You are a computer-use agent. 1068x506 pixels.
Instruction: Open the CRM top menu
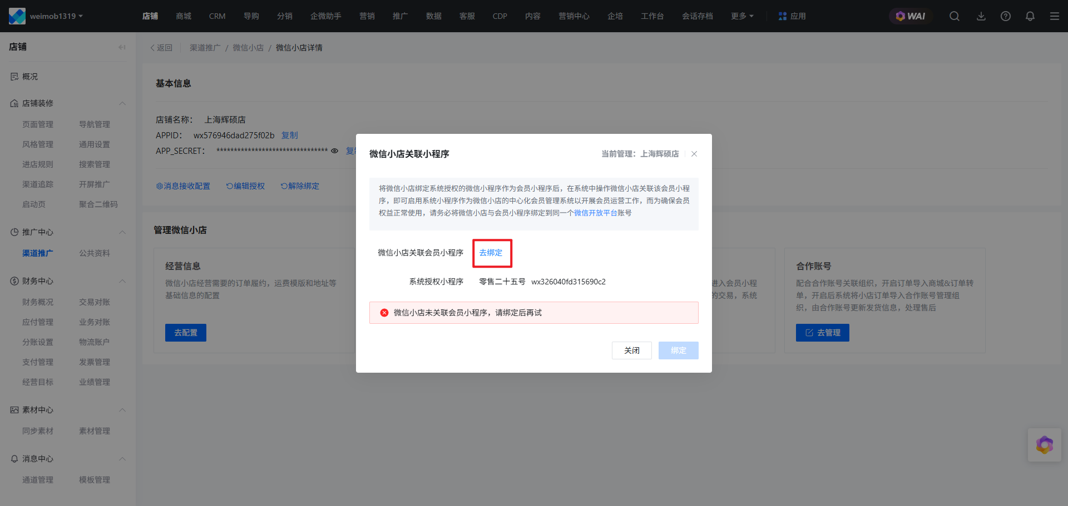[217, 16]
